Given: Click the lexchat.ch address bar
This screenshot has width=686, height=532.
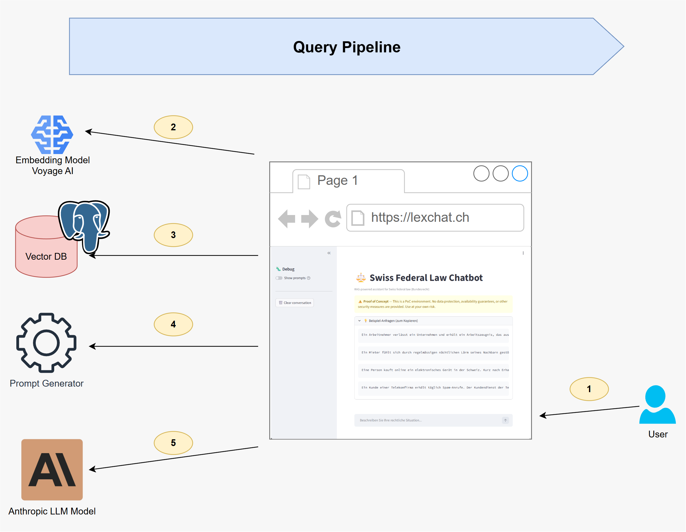Looking at the screenshot, I should (420, 217).
